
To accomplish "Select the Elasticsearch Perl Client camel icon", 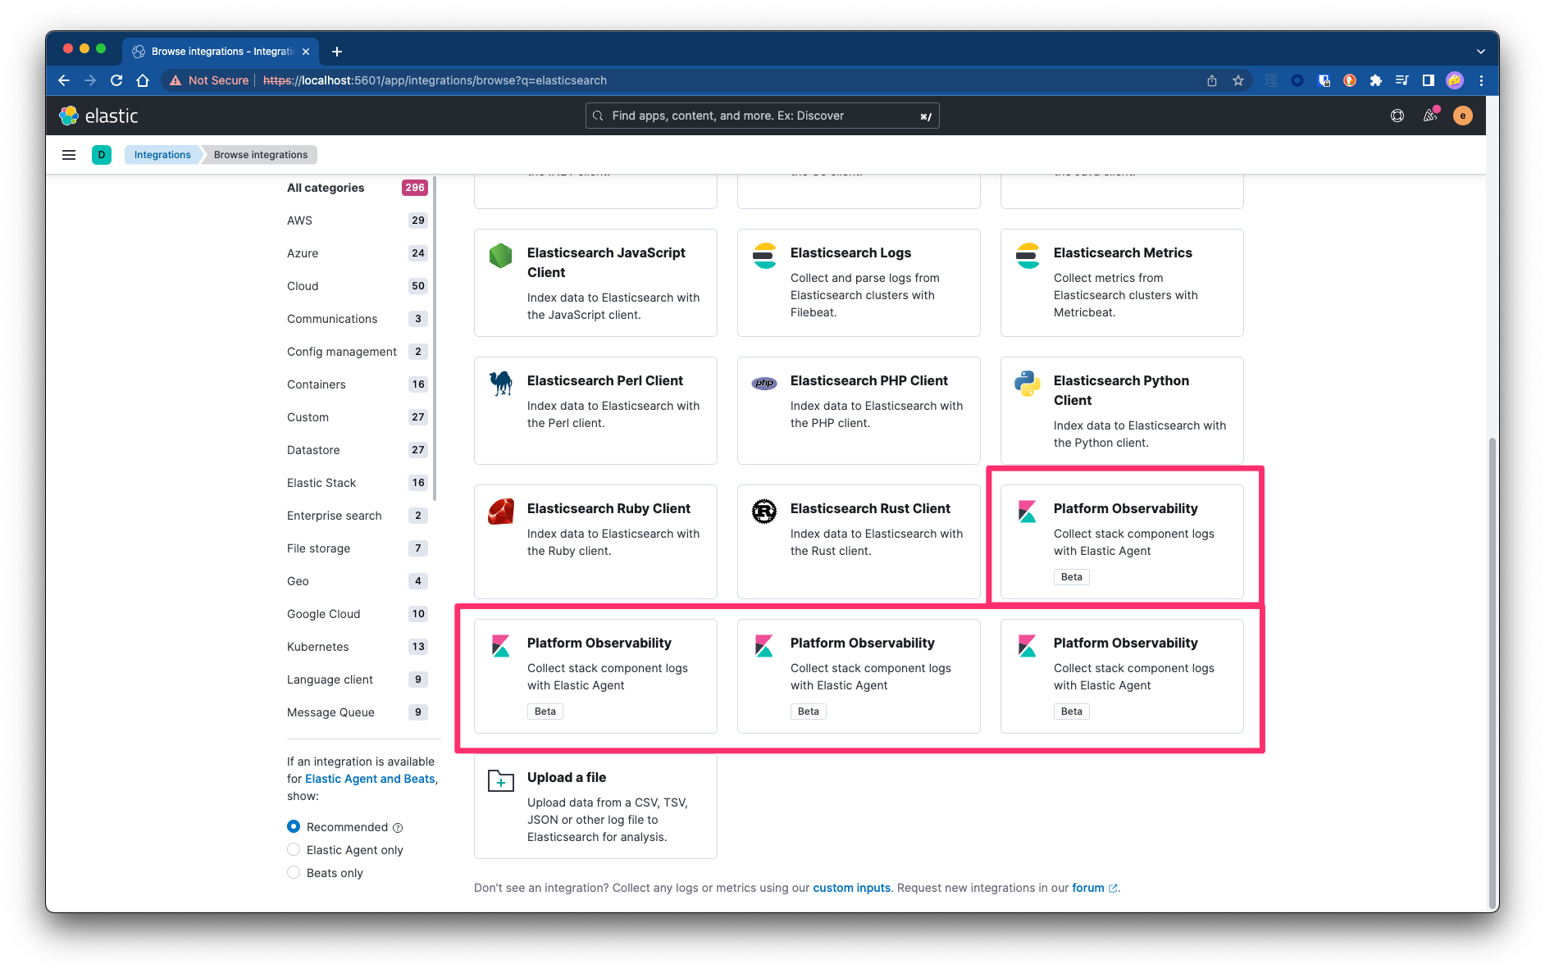I will point(500,382).
